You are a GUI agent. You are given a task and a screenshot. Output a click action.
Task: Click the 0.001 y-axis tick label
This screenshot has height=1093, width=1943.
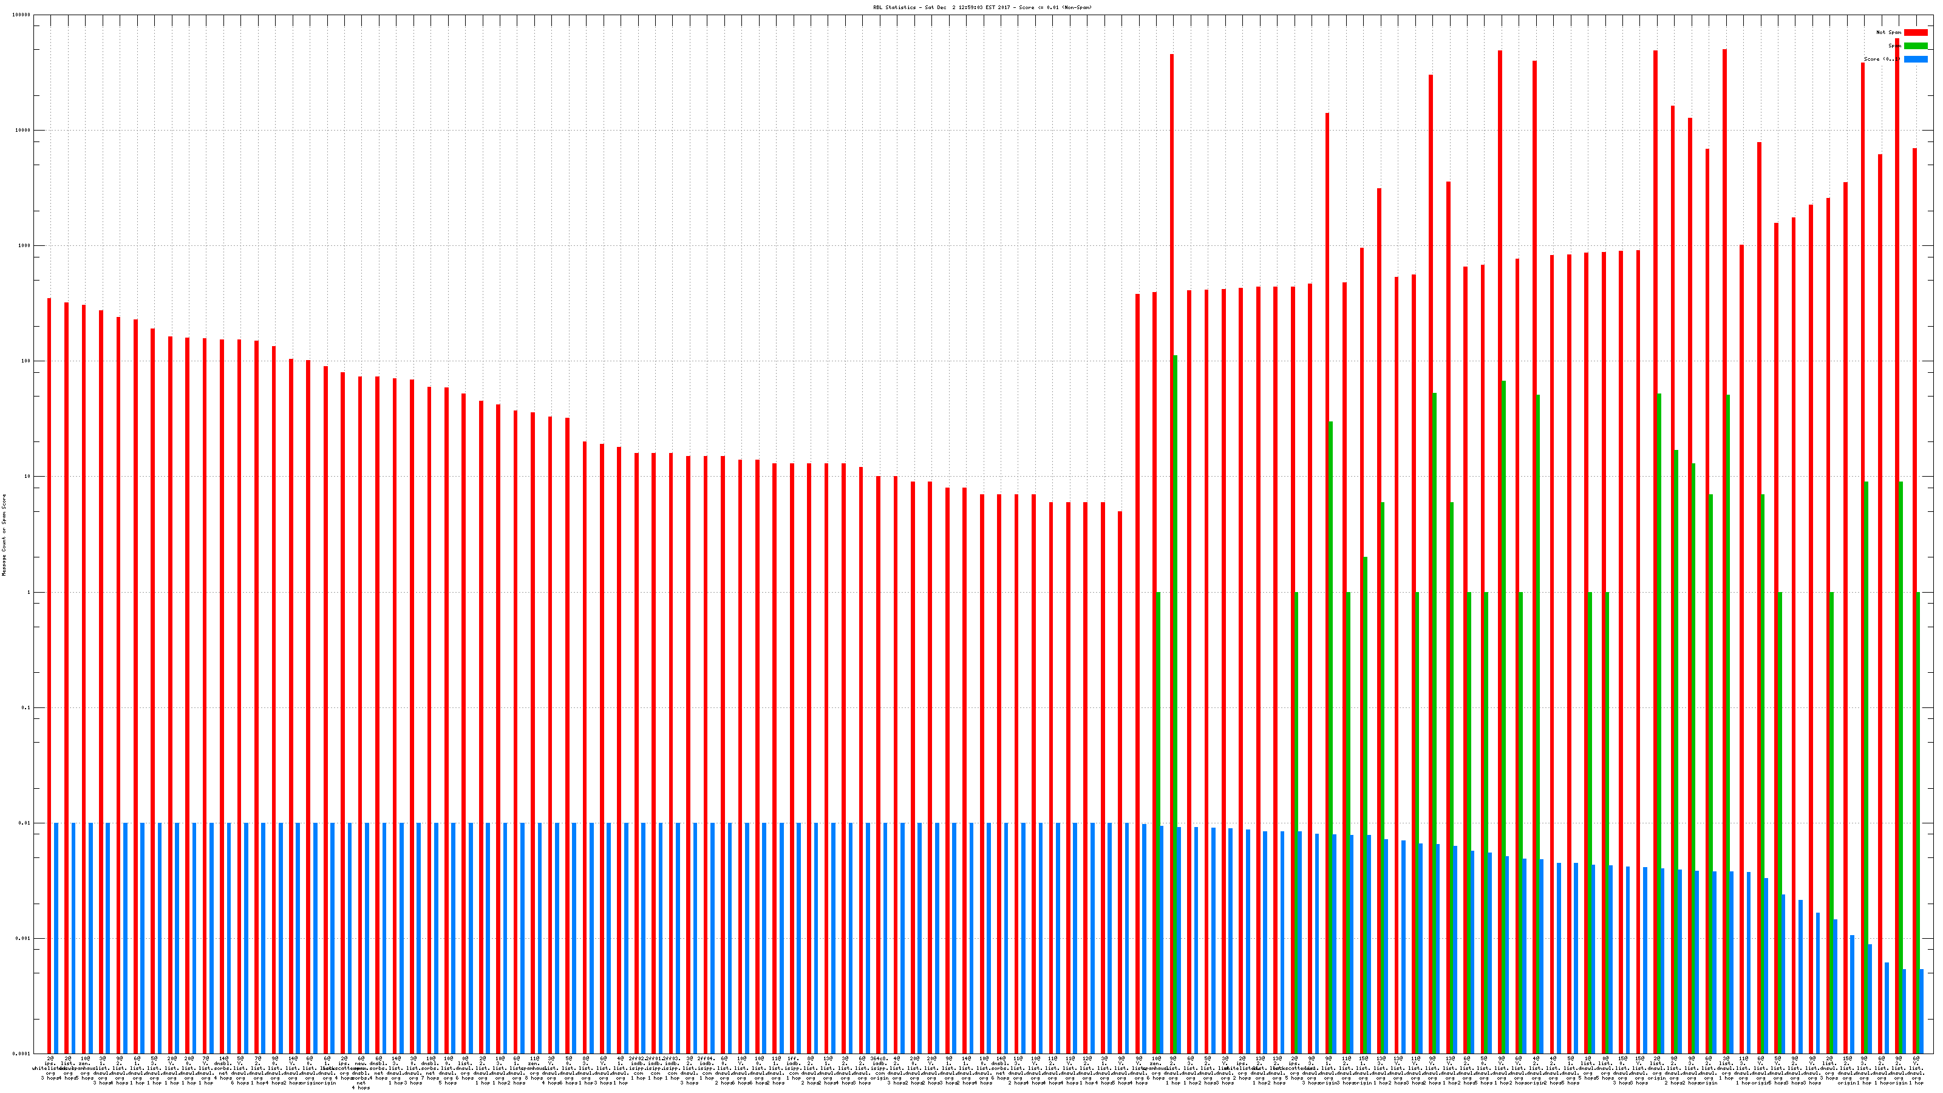point(24,938)
